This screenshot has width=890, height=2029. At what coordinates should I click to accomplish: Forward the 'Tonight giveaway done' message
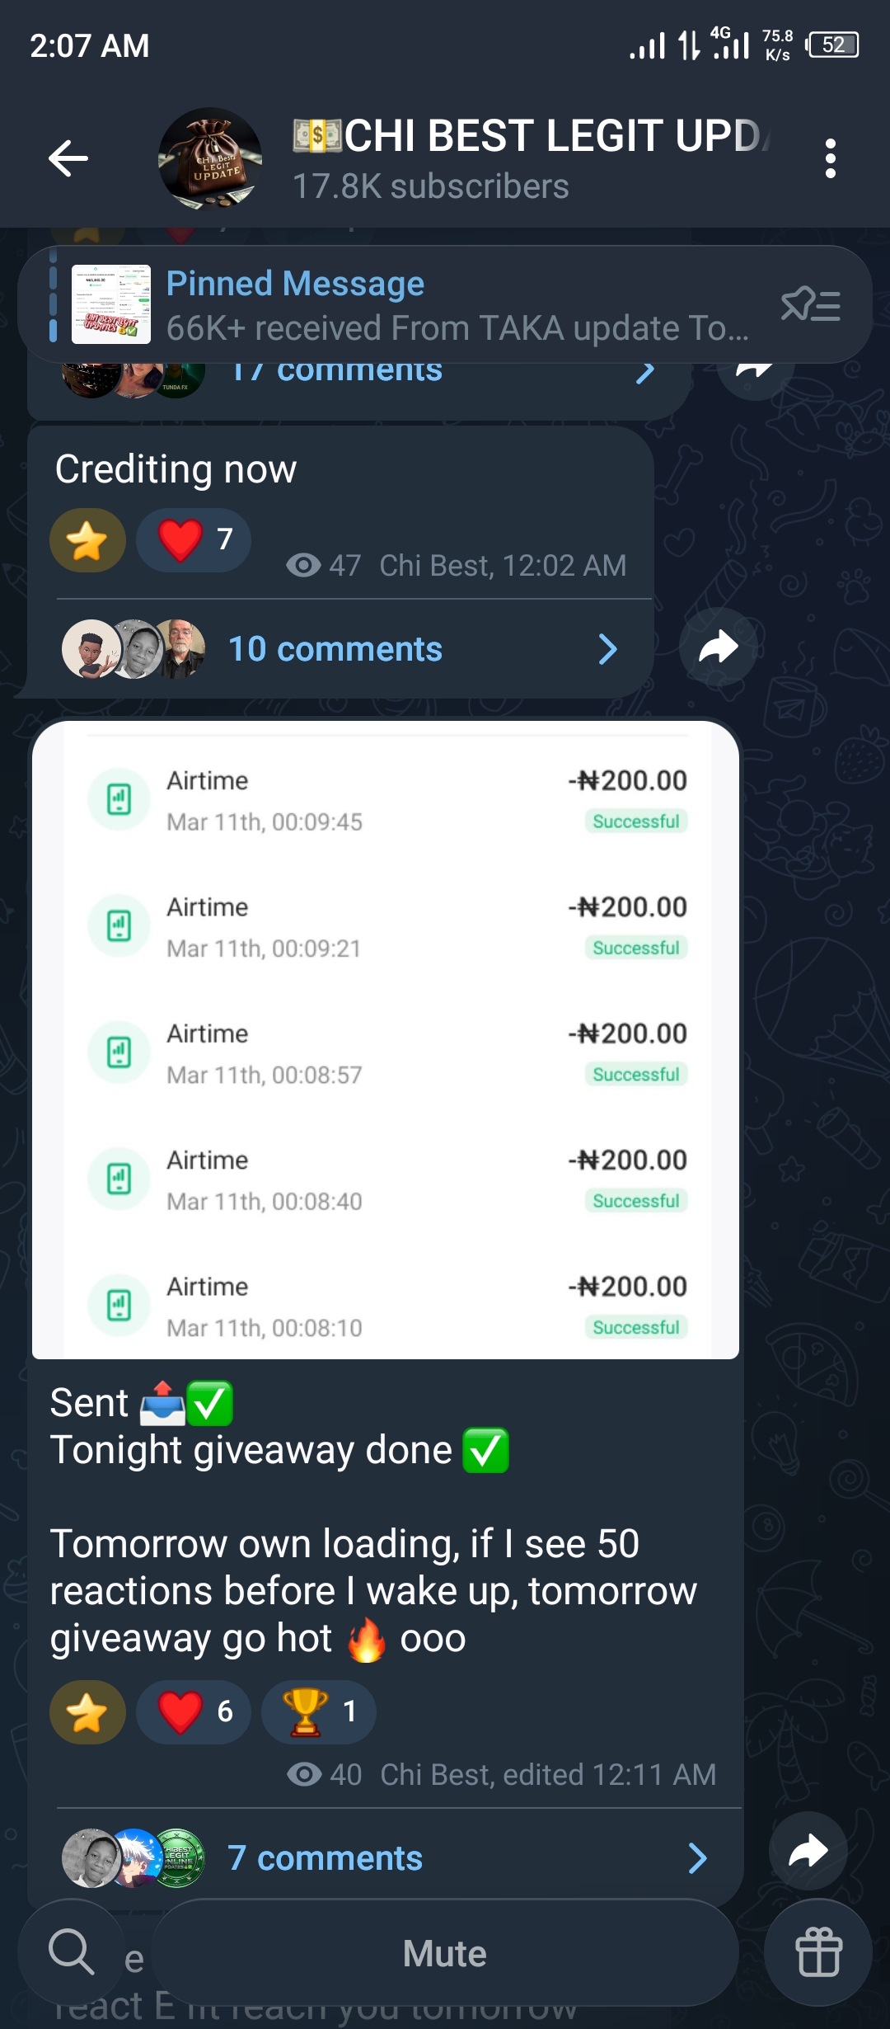pyautogui.click(x=808, y=1851)
